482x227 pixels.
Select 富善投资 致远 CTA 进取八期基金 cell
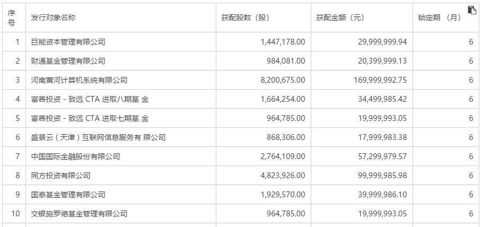(90, 99)
